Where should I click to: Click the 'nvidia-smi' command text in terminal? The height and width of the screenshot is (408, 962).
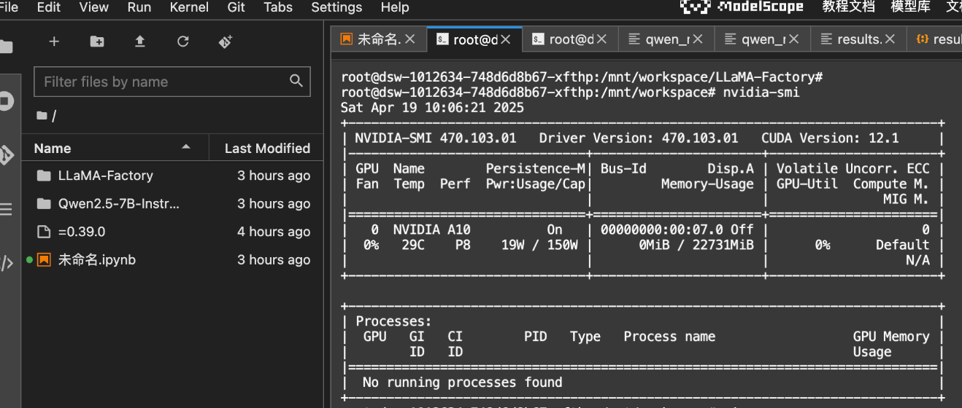[x=761, y=93]
